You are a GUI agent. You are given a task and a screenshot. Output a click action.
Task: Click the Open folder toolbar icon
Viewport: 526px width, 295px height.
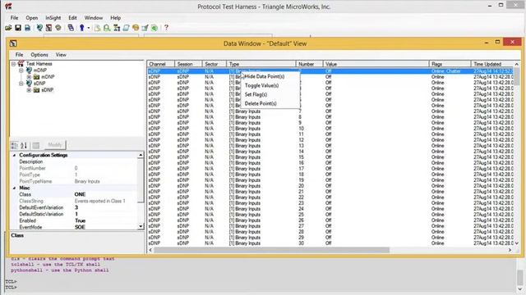[x=8, y=28]
